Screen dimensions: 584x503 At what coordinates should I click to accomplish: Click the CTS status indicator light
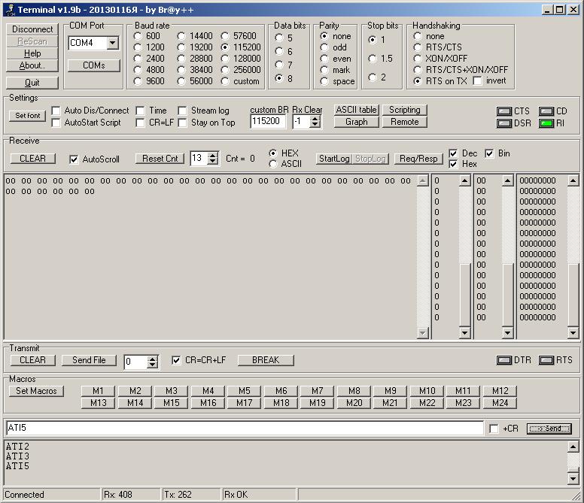click(x=503, y=111)
